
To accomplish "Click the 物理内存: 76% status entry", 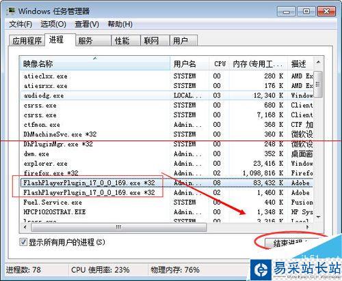I will pyautogui.click(x=175, y=270).
